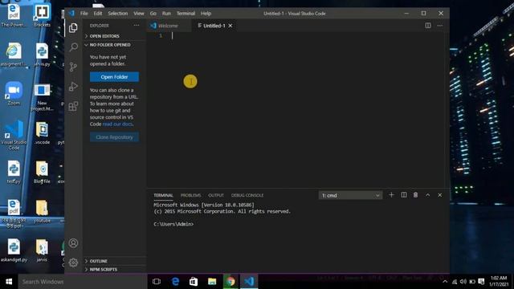Split the editor to the right
514x289 pixels.
click(428, 26)
